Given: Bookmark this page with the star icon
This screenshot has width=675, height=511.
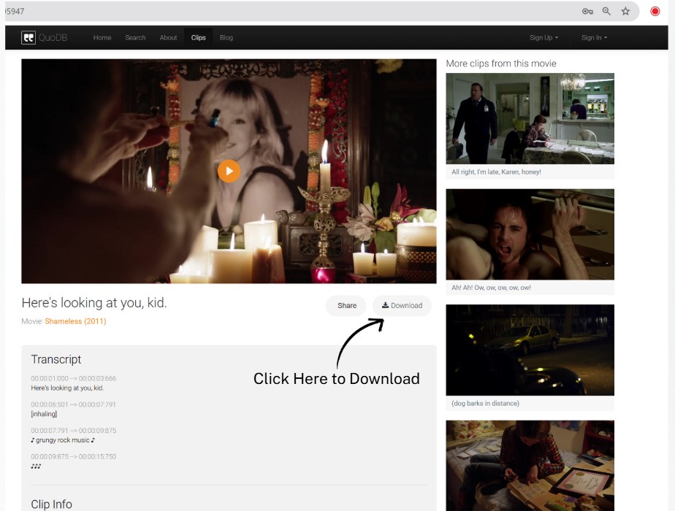Looking at the screenshot, I should pyautogui.click(x=625, y=11).
